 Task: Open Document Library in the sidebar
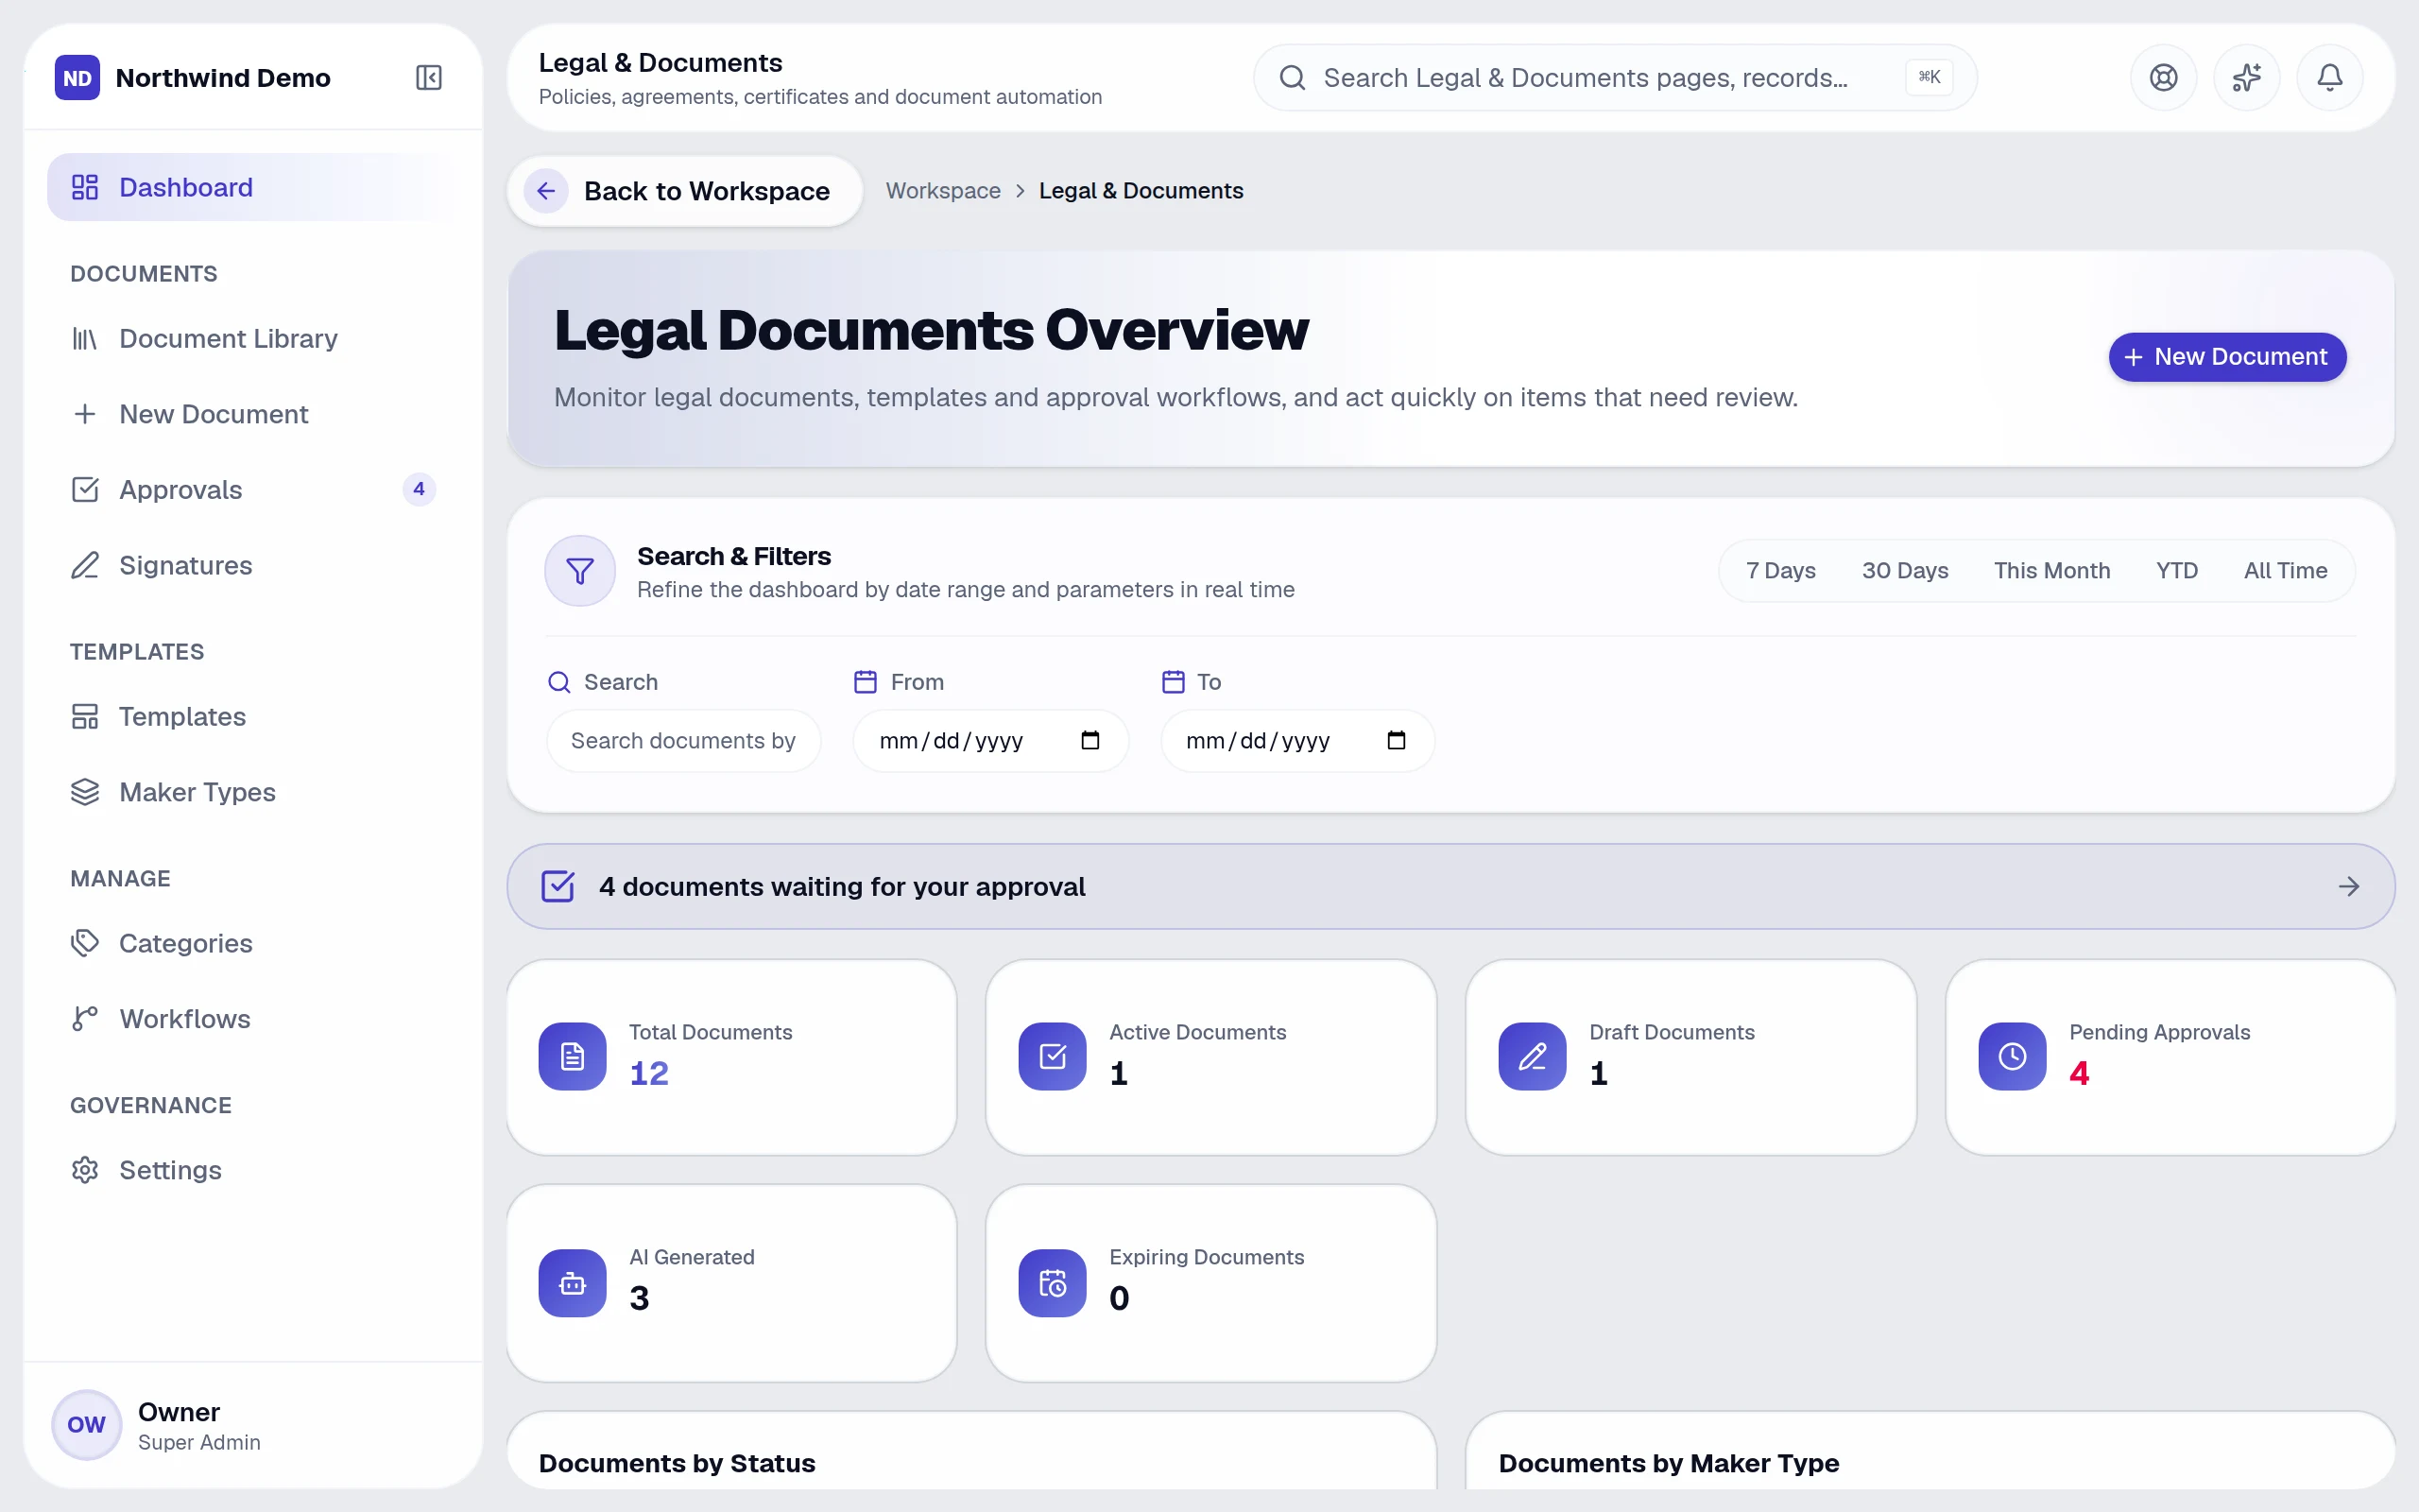[x=253, y=338]
